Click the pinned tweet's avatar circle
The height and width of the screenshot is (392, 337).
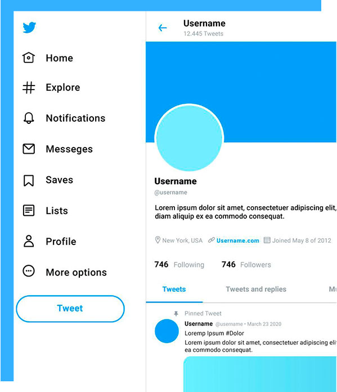click(167, 331)
